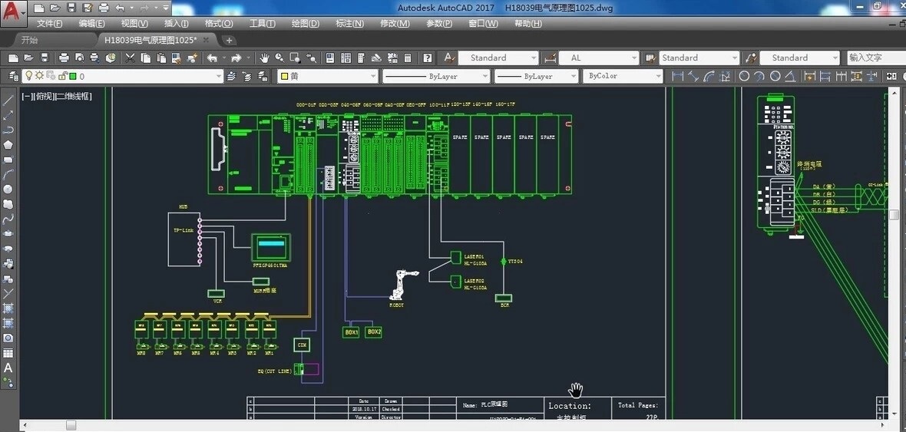Open the layer list dropdown arrow
This screenshot has width=906, height=432.
(218, 76)
